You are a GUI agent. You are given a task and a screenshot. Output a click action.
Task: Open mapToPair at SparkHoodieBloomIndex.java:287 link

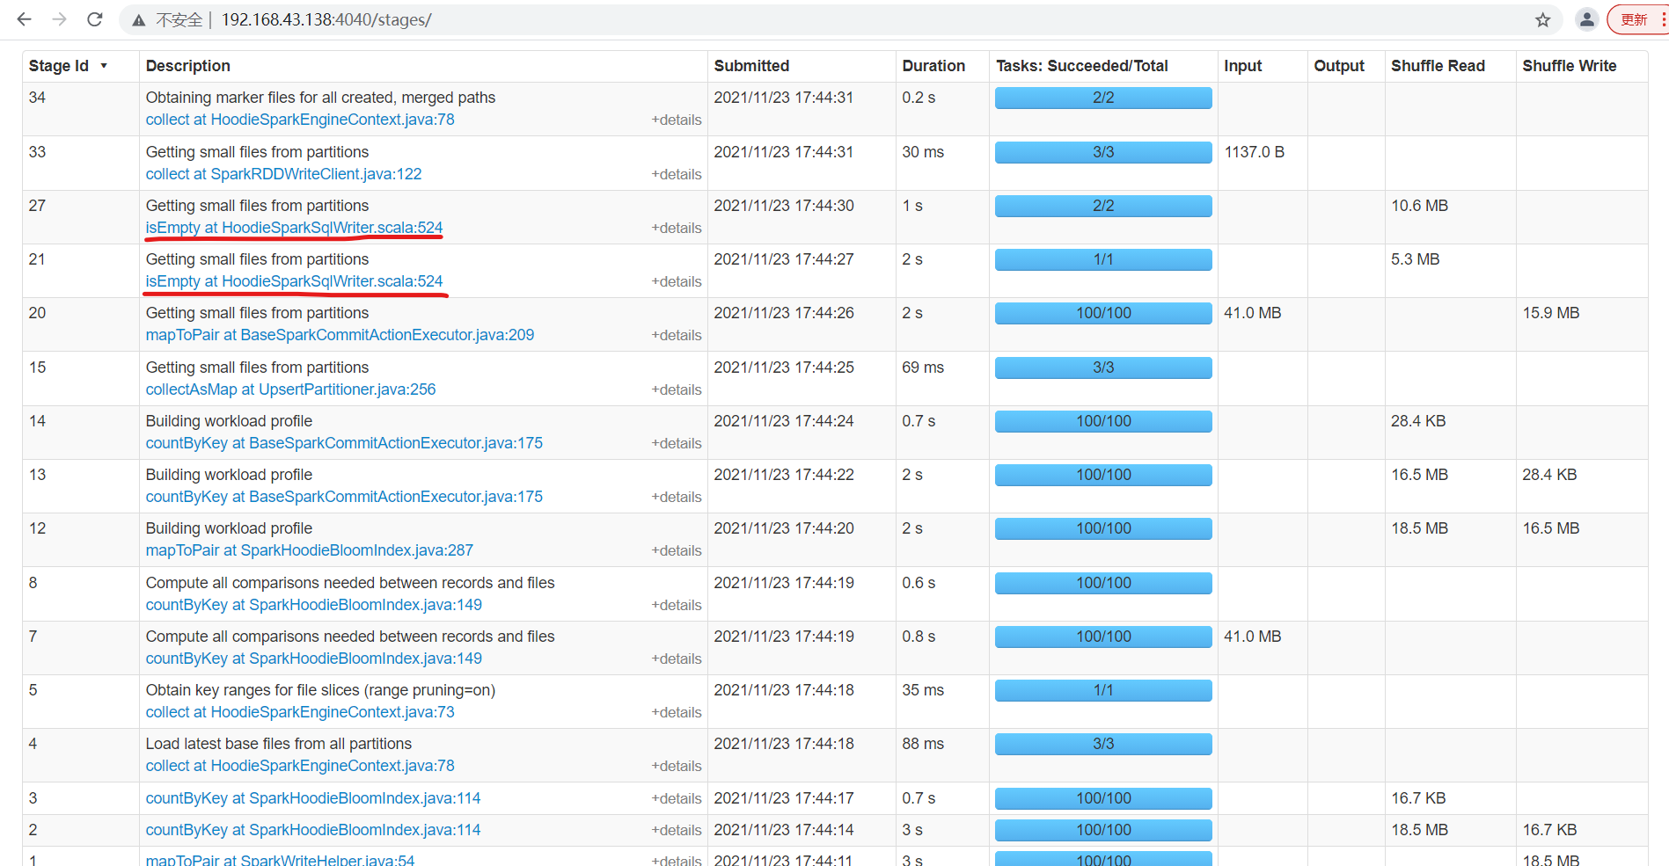pos(309,550)
